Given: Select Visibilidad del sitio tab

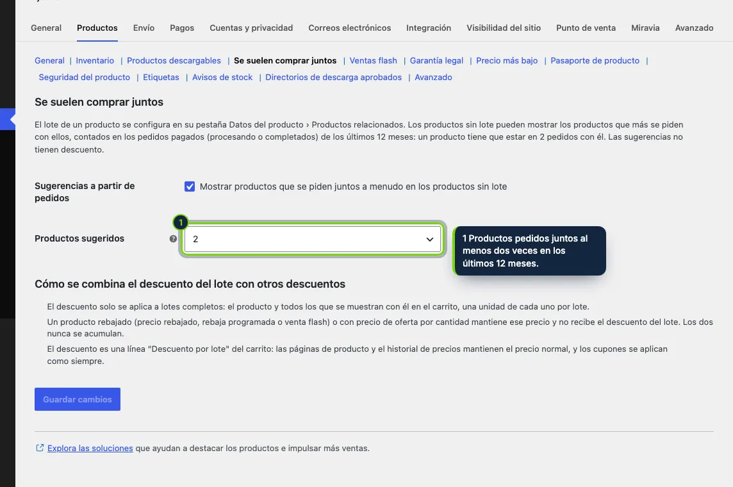Looking at the screenshot, I should coord(504,28).
